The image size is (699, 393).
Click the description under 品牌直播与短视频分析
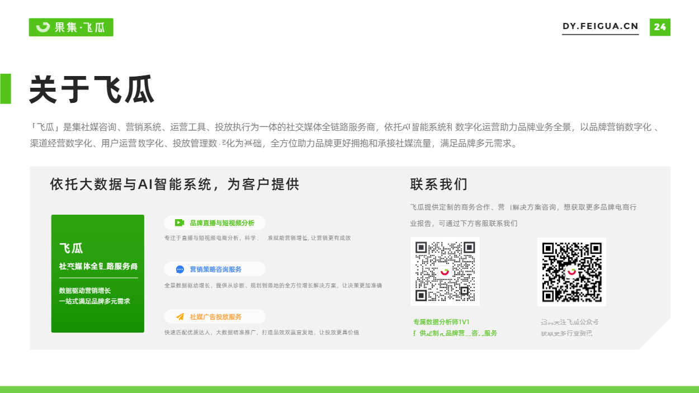pyautogui.click(x=258, y=238)
